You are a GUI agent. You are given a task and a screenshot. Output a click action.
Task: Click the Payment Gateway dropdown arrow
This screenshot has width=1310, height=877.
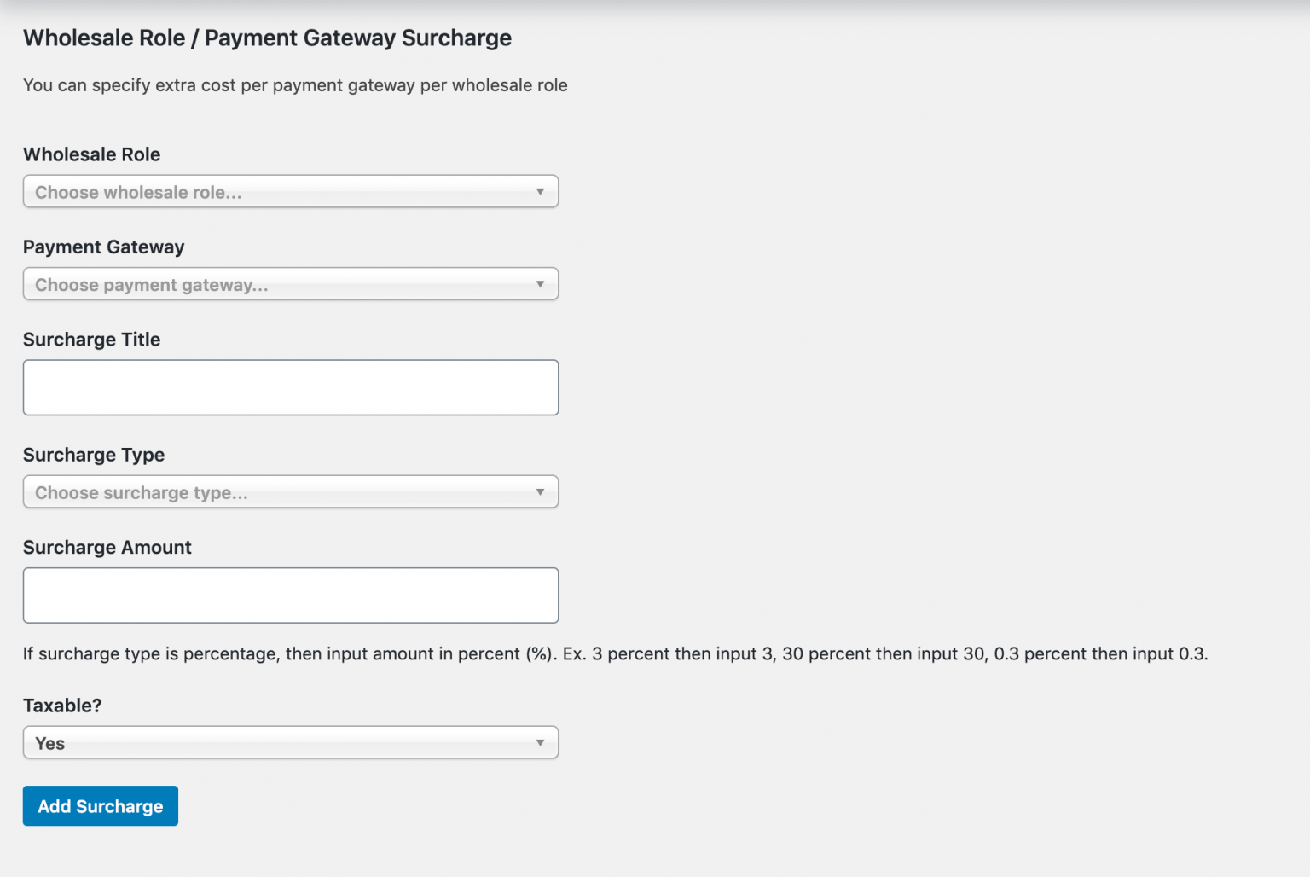[x=541, y=283]
